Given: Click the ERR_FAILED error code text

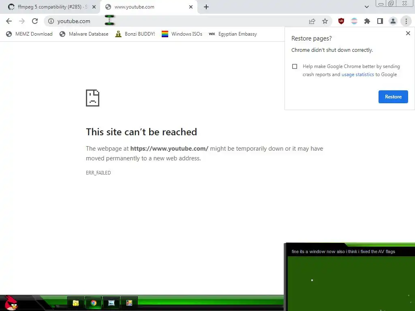Looking at the screenshot, I should click(x=98, y=173).
